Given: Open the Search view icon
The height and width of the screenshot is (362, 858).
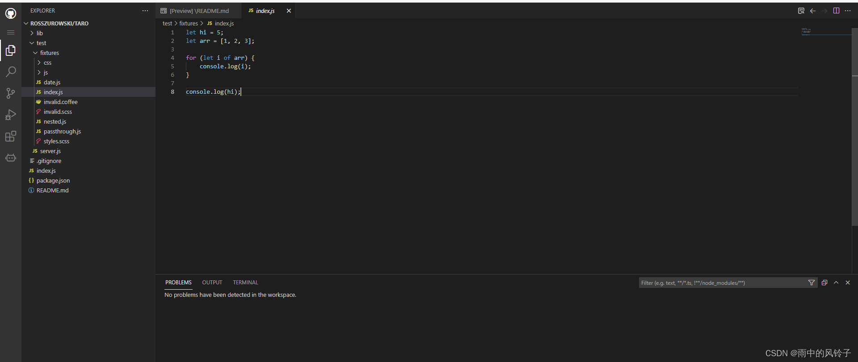Looking at the screenshot, I should click(11, 71).
